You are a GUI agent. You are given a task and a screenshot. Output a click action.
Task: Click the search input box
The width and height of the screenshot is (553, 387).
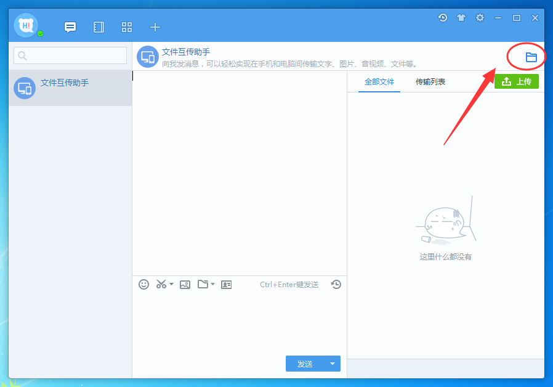point(70,55)
